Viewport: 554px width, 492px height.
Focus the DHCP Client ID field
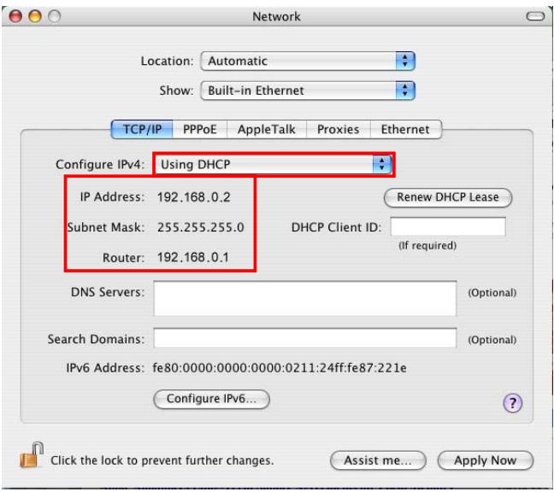pyautogui.click(x=448, y=226)
